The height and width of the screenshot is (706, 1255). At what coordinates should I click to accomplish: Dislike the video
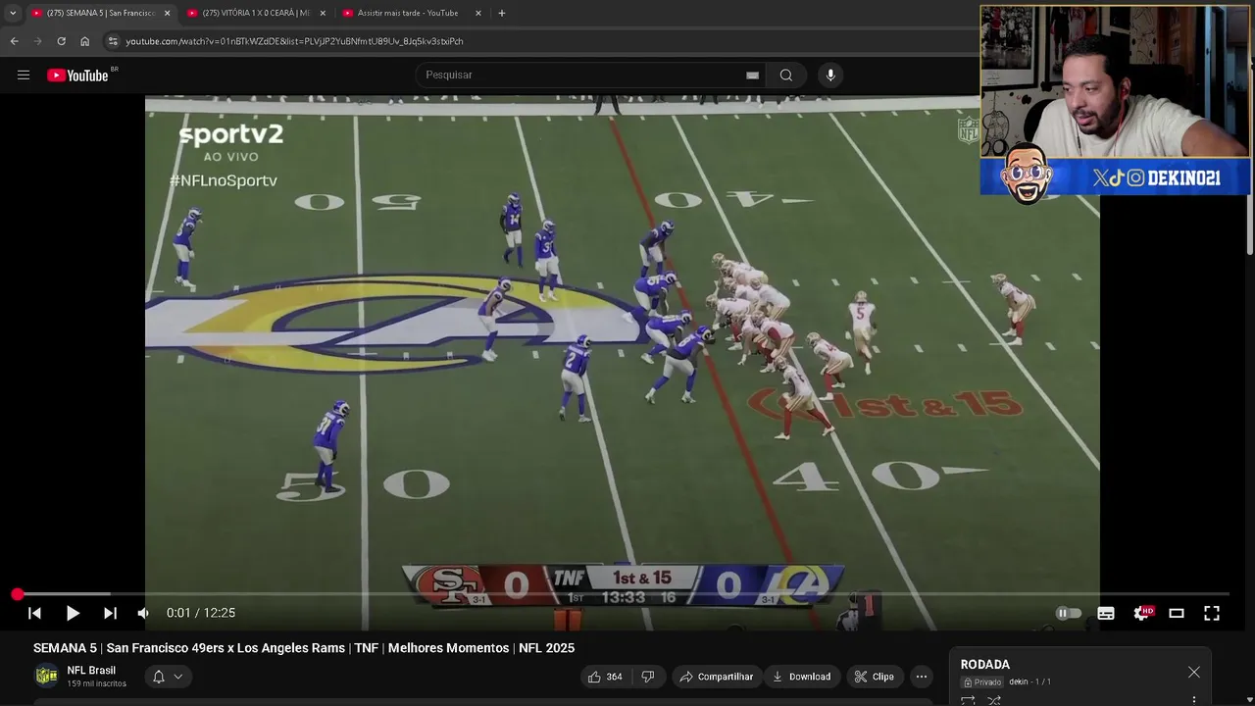click(x=648, y=677)
